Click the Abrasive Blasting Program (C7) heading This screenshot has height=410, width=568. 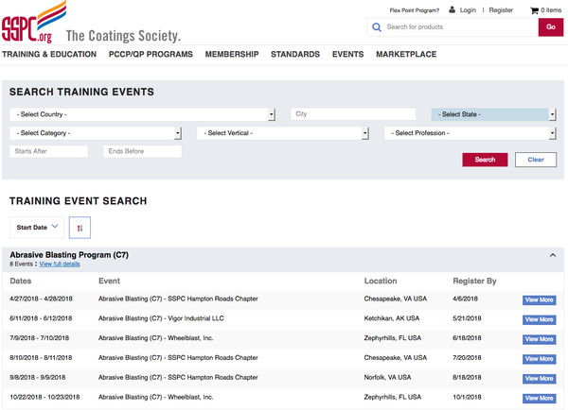tap(69, 255)
